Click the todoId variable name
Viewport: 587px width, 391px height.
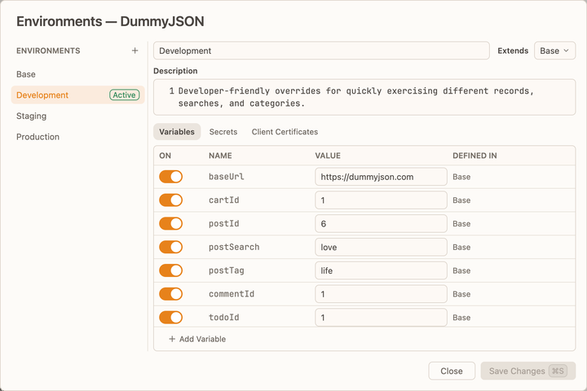[224, 318]
